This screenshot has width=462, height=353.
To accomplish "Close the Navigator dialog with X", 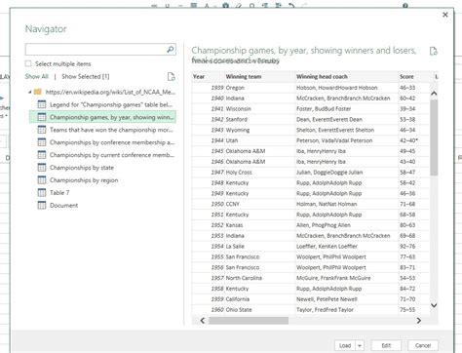I will click(x=445, y=15).
